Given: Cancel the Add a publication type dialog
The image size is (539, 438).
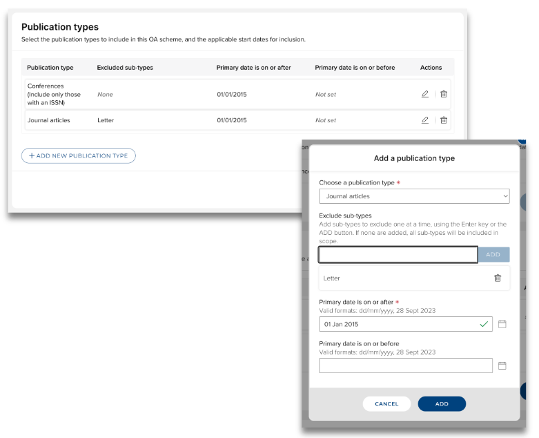Looking at the screenshot, I should (x=386, y=403).
